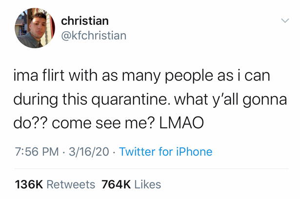300x199 pixels.
Task: Click the 3/16/20 date
Action: pos(89,152)
